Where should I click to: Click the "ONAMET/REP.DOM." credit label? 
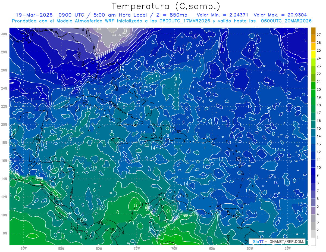pos(286,242)
